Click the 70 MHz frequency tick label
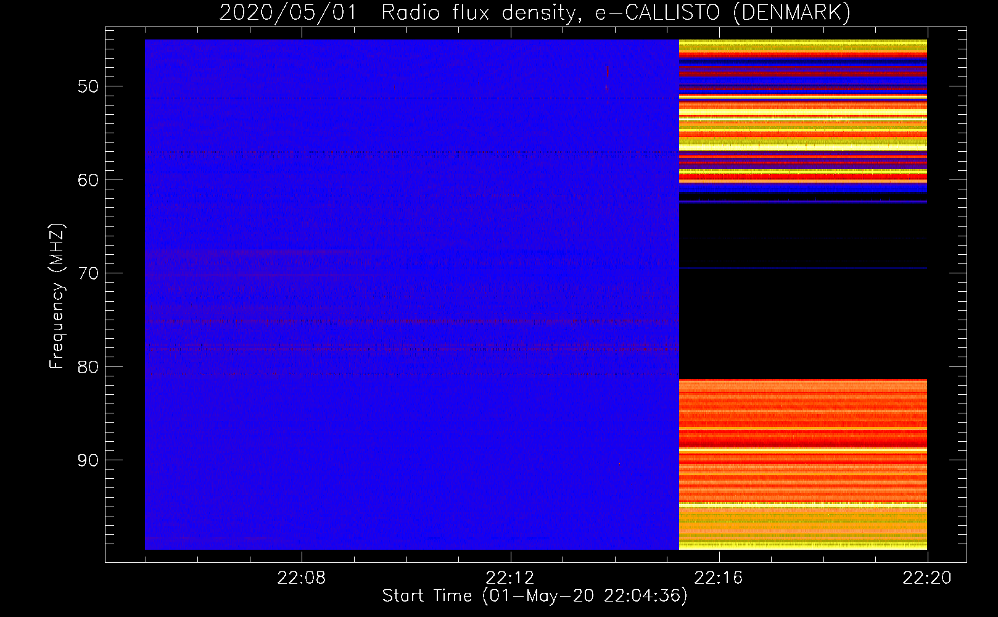Image resolution: width=998 pixels, height=617 pixels. click(88, 273)
